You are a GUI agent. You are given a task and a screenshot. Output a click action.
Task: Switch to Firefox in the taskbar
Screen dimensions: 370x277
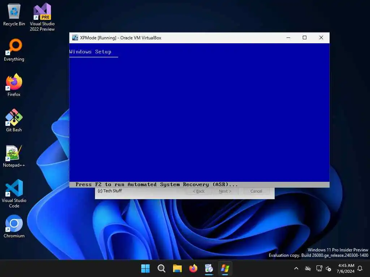[x=193, y=268]
